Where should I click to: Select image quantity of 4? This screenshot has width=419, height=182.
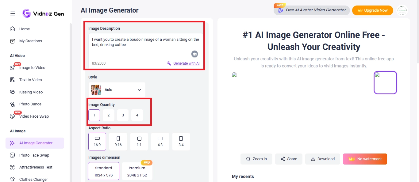click(137, 115)
